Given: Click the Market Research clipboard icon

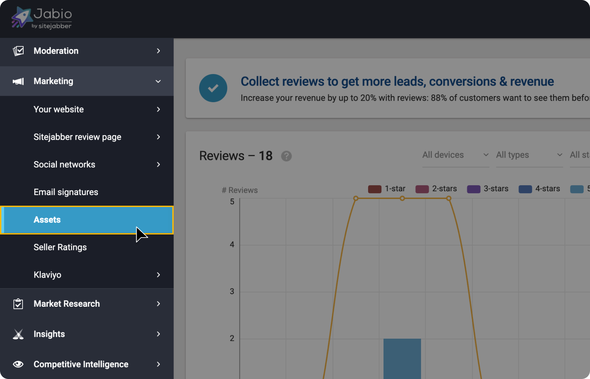Looking at the screenshot, I should [x=18, y=304].
